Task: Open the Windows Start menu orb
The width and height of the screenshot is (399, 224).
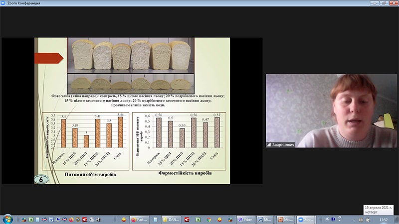Action: click(x=7, y=219)
